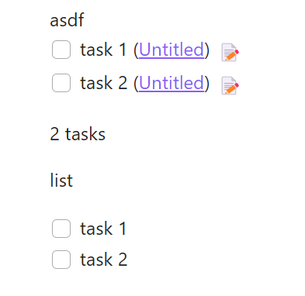Select the list heading text
Image resolution: width=305 pixels, height=296 pixels.
coord(61,180)
